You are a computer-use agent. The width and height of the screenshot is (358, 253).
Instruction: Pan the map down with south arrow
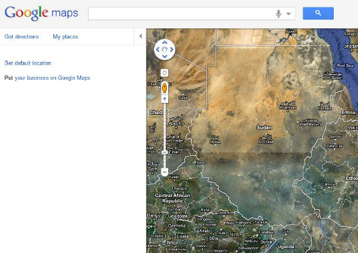coord(165,57)
